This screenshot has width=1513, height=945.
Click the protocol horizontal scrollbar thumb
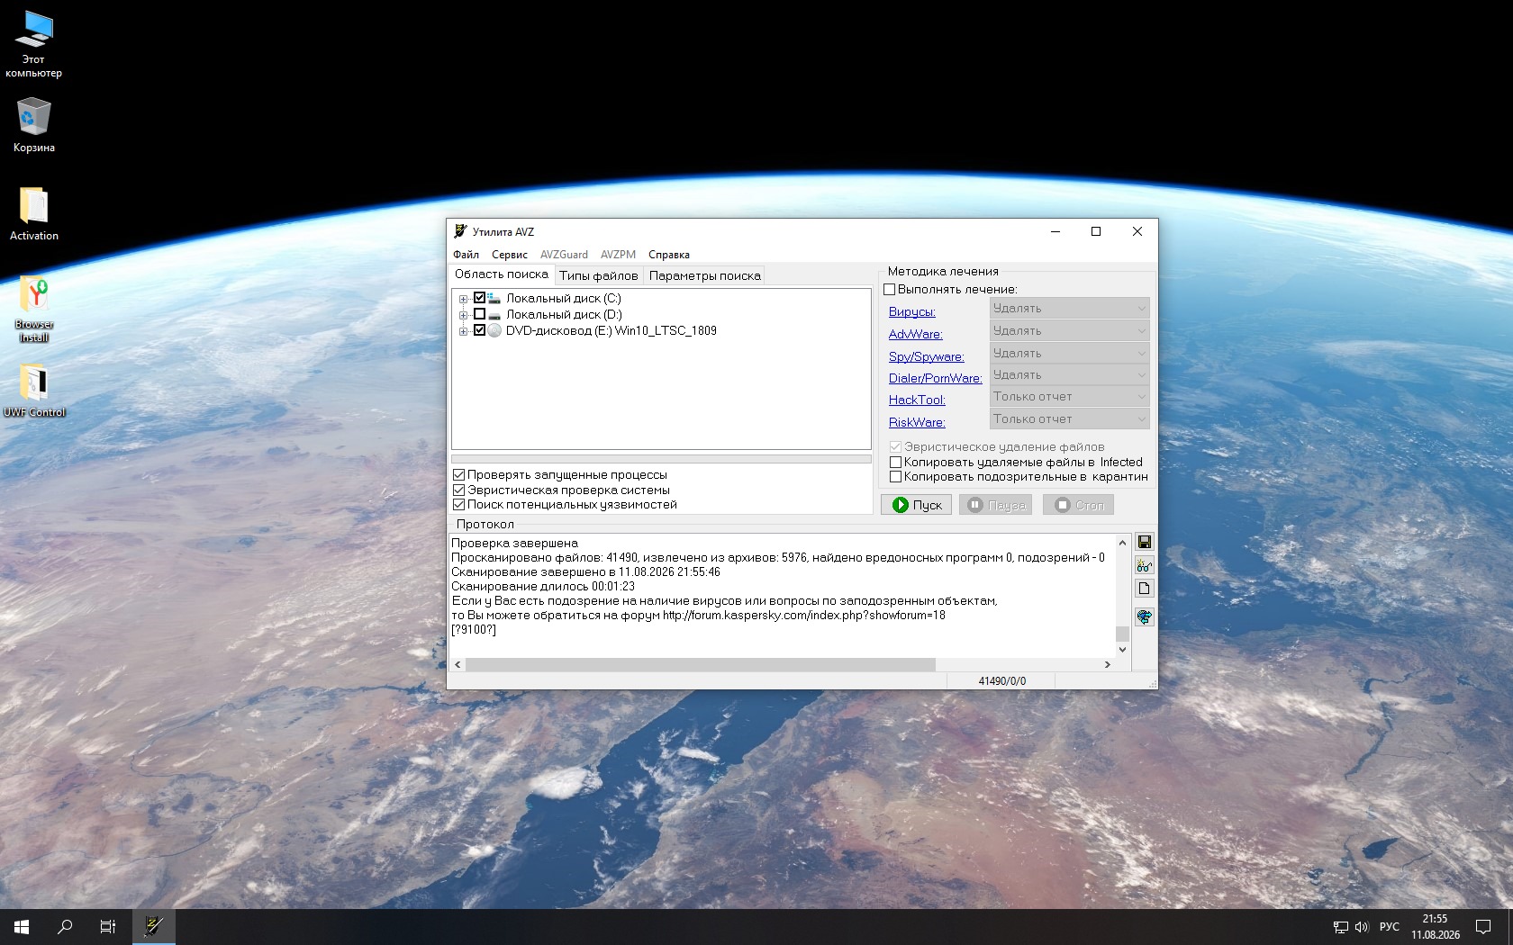pyautogui.click(x=700, y=664)
